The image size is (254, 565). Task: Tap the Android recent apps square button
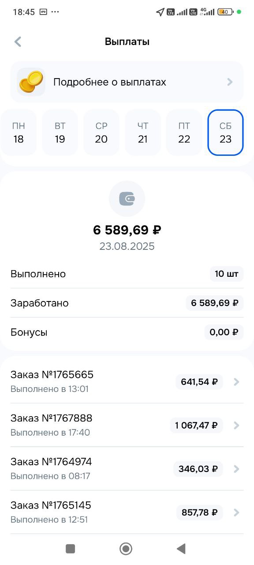70,549
